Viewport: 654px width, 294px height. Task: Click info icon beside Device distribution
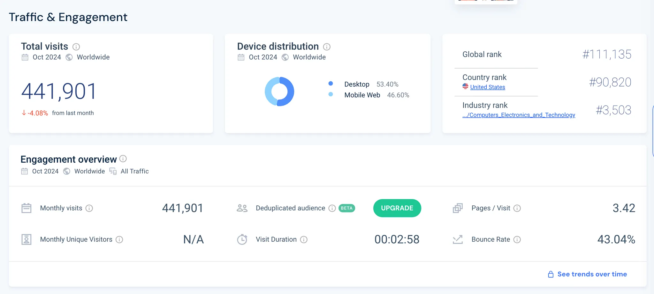click(326, 47)
